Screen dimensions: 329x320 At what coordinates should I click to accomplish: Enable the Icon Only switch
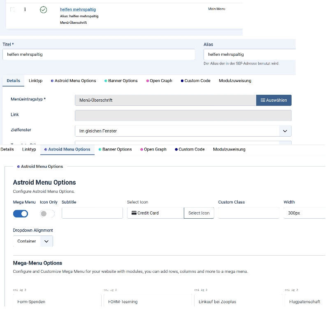(47, 213)
